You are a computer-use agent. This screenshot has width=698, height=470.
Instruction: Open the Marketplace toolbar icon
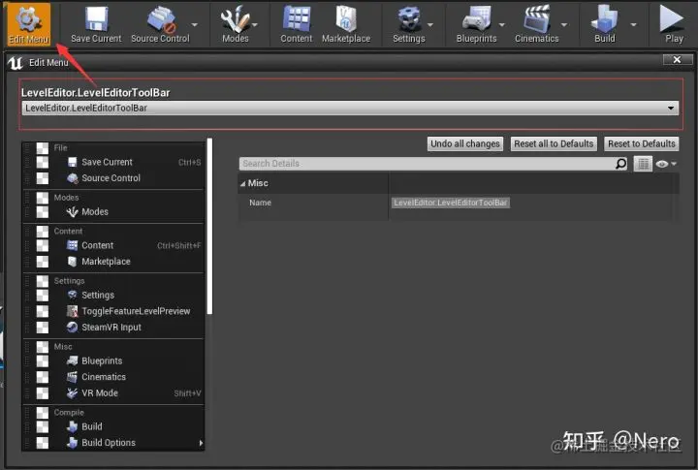[x=346, y=24]
